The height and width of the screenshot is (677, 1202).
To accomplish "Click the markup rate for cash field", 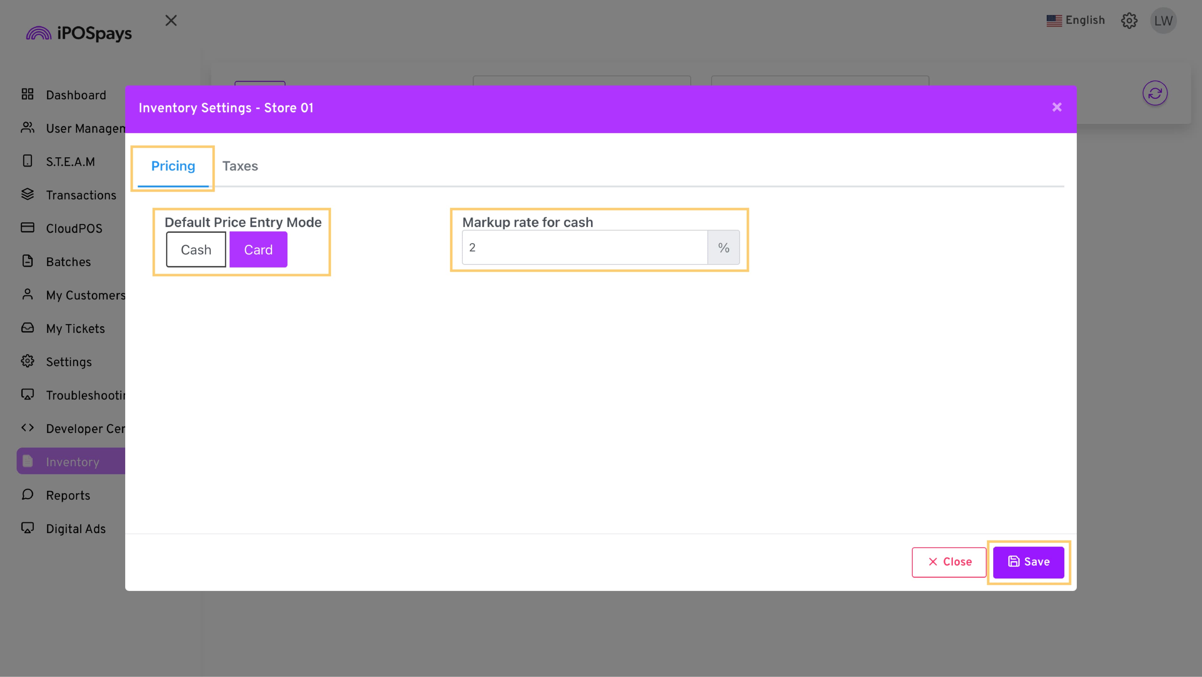I will (x=584, y=247).
